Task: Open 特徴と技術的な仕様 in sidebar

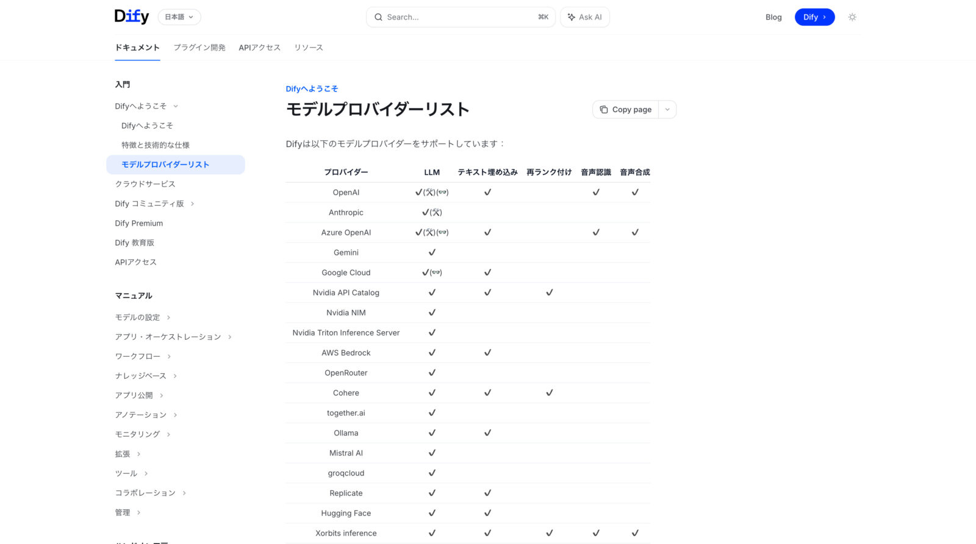Action: [156, 145]
